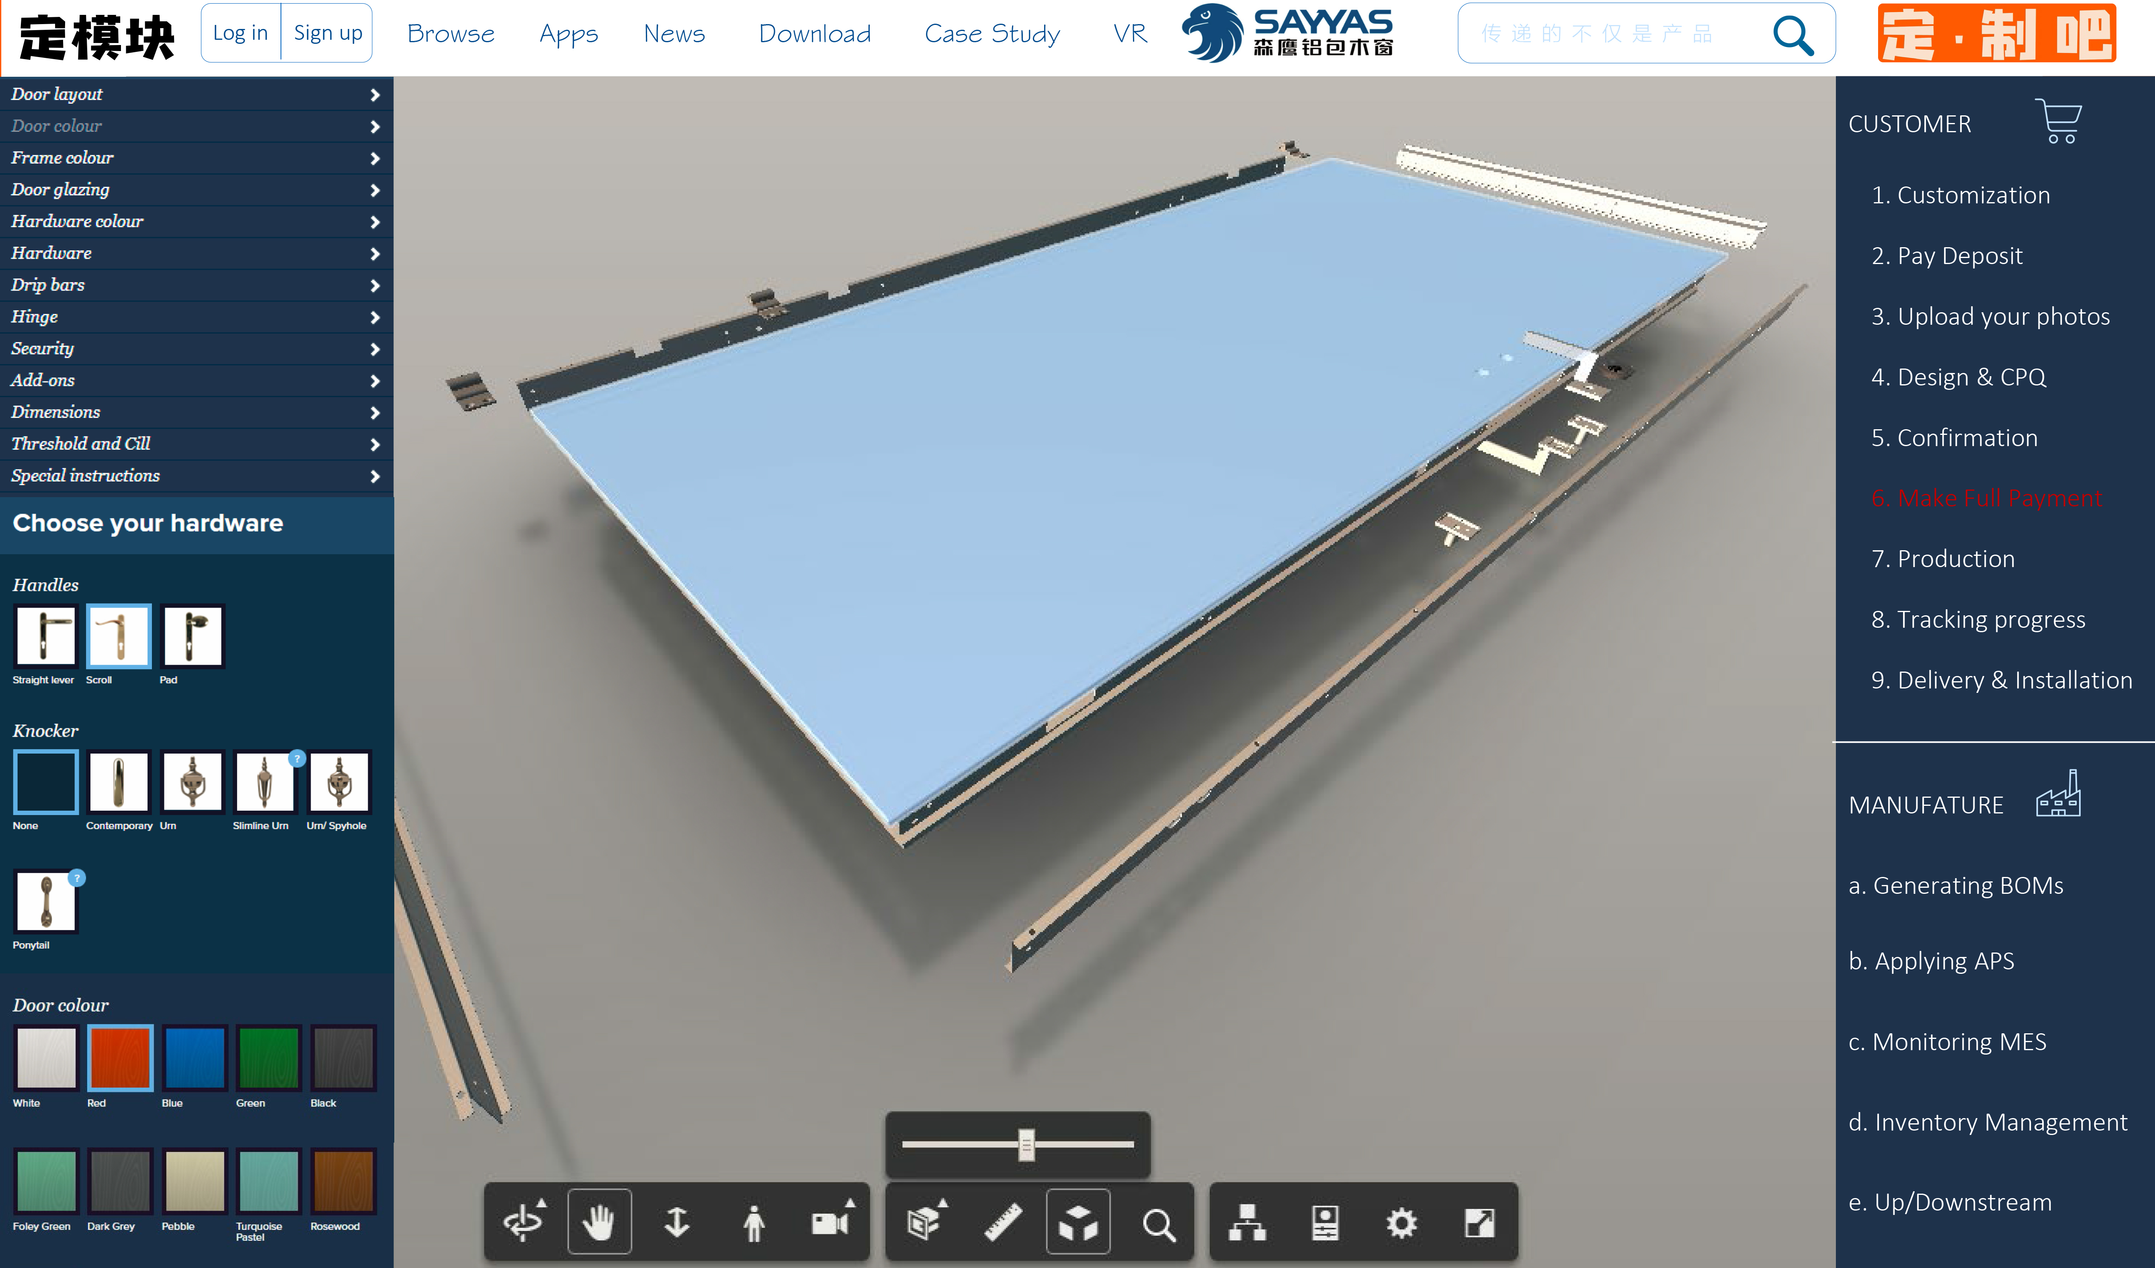This screenshot has width=2155, height=1268.
Task: Select the ruler Measure tool
Action: tap(1002, 1222)
